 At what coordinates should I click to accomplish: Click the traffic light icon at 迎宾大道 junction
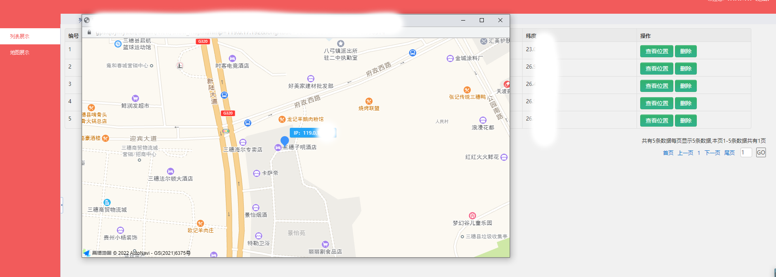click(226, 131)
